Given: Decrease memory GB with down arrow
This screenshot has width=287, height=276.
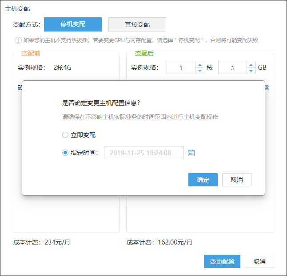Looking at the screenshot, I should (251, 71).
